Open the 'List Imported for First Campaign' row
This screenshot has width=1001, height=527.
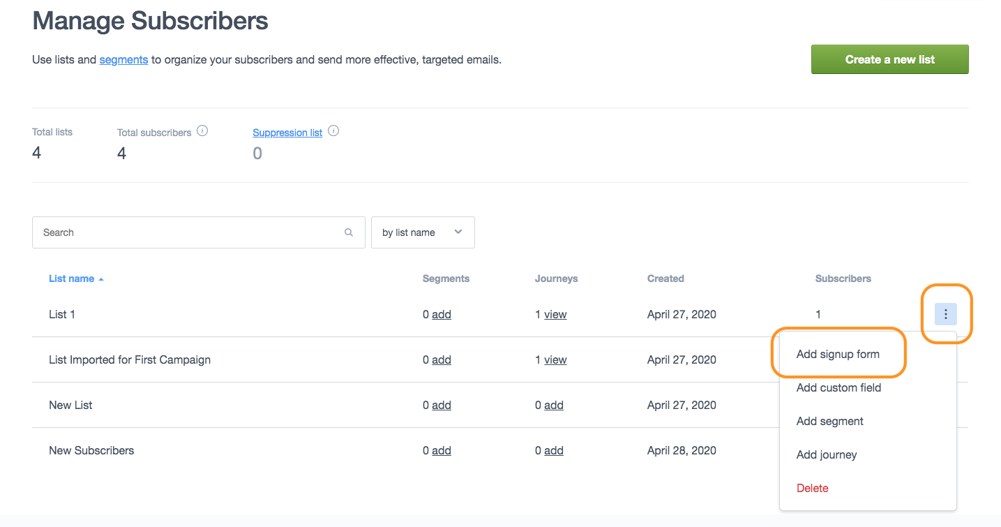[x=130, y=360]
